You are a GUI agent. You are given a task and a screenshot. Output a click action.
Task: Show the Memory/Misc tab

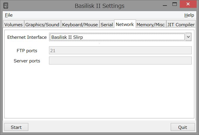pyautogui.click(x=151, y=24)
